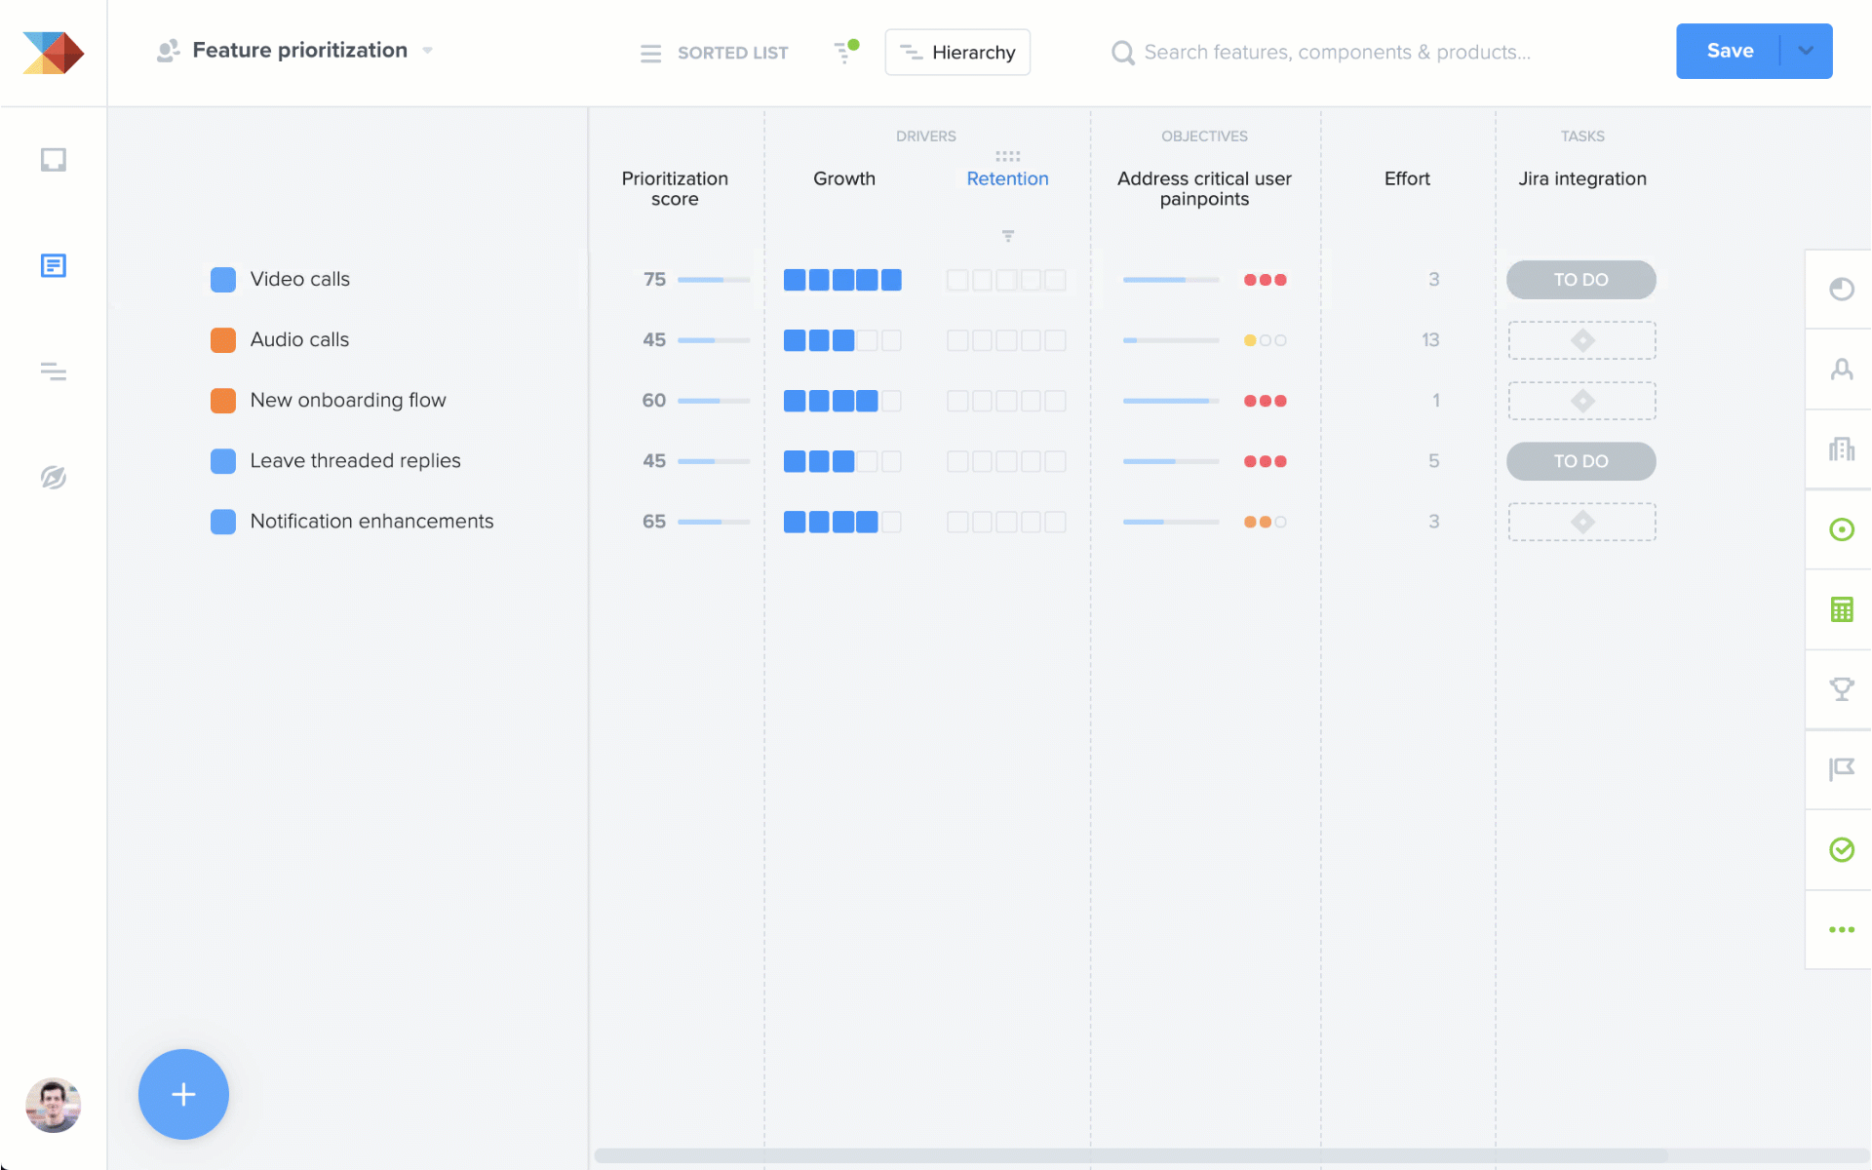
Task: Select the Retention driver column header
Action: tap(1007, 176)
